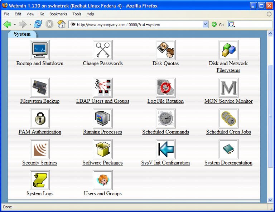Open the Back button history dropdown arrow
275x212 pixels.
click(15, 25)
